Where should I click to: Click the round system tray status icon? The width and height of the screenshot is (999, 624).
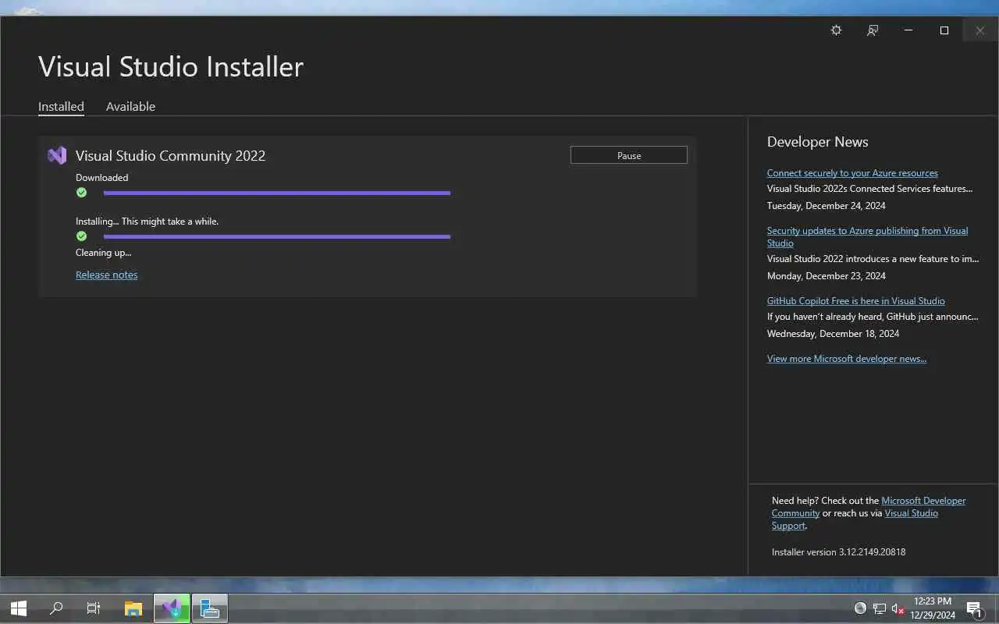[x=860, y=608]
